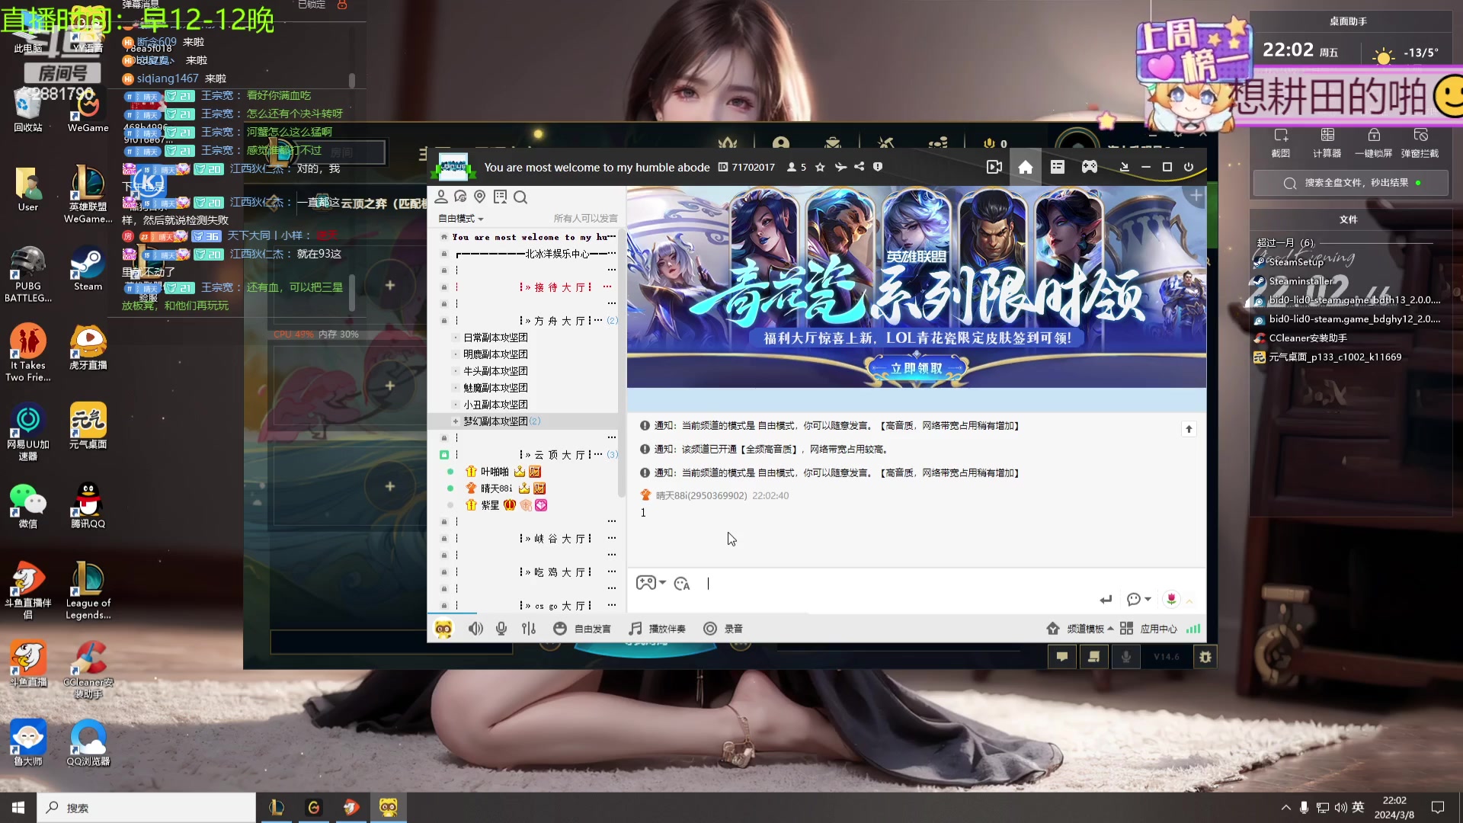Mute the microphone in bottom toolbar
Image resolution: width=1463 pixels, height=823 pixels.
(x=501, y=628)
